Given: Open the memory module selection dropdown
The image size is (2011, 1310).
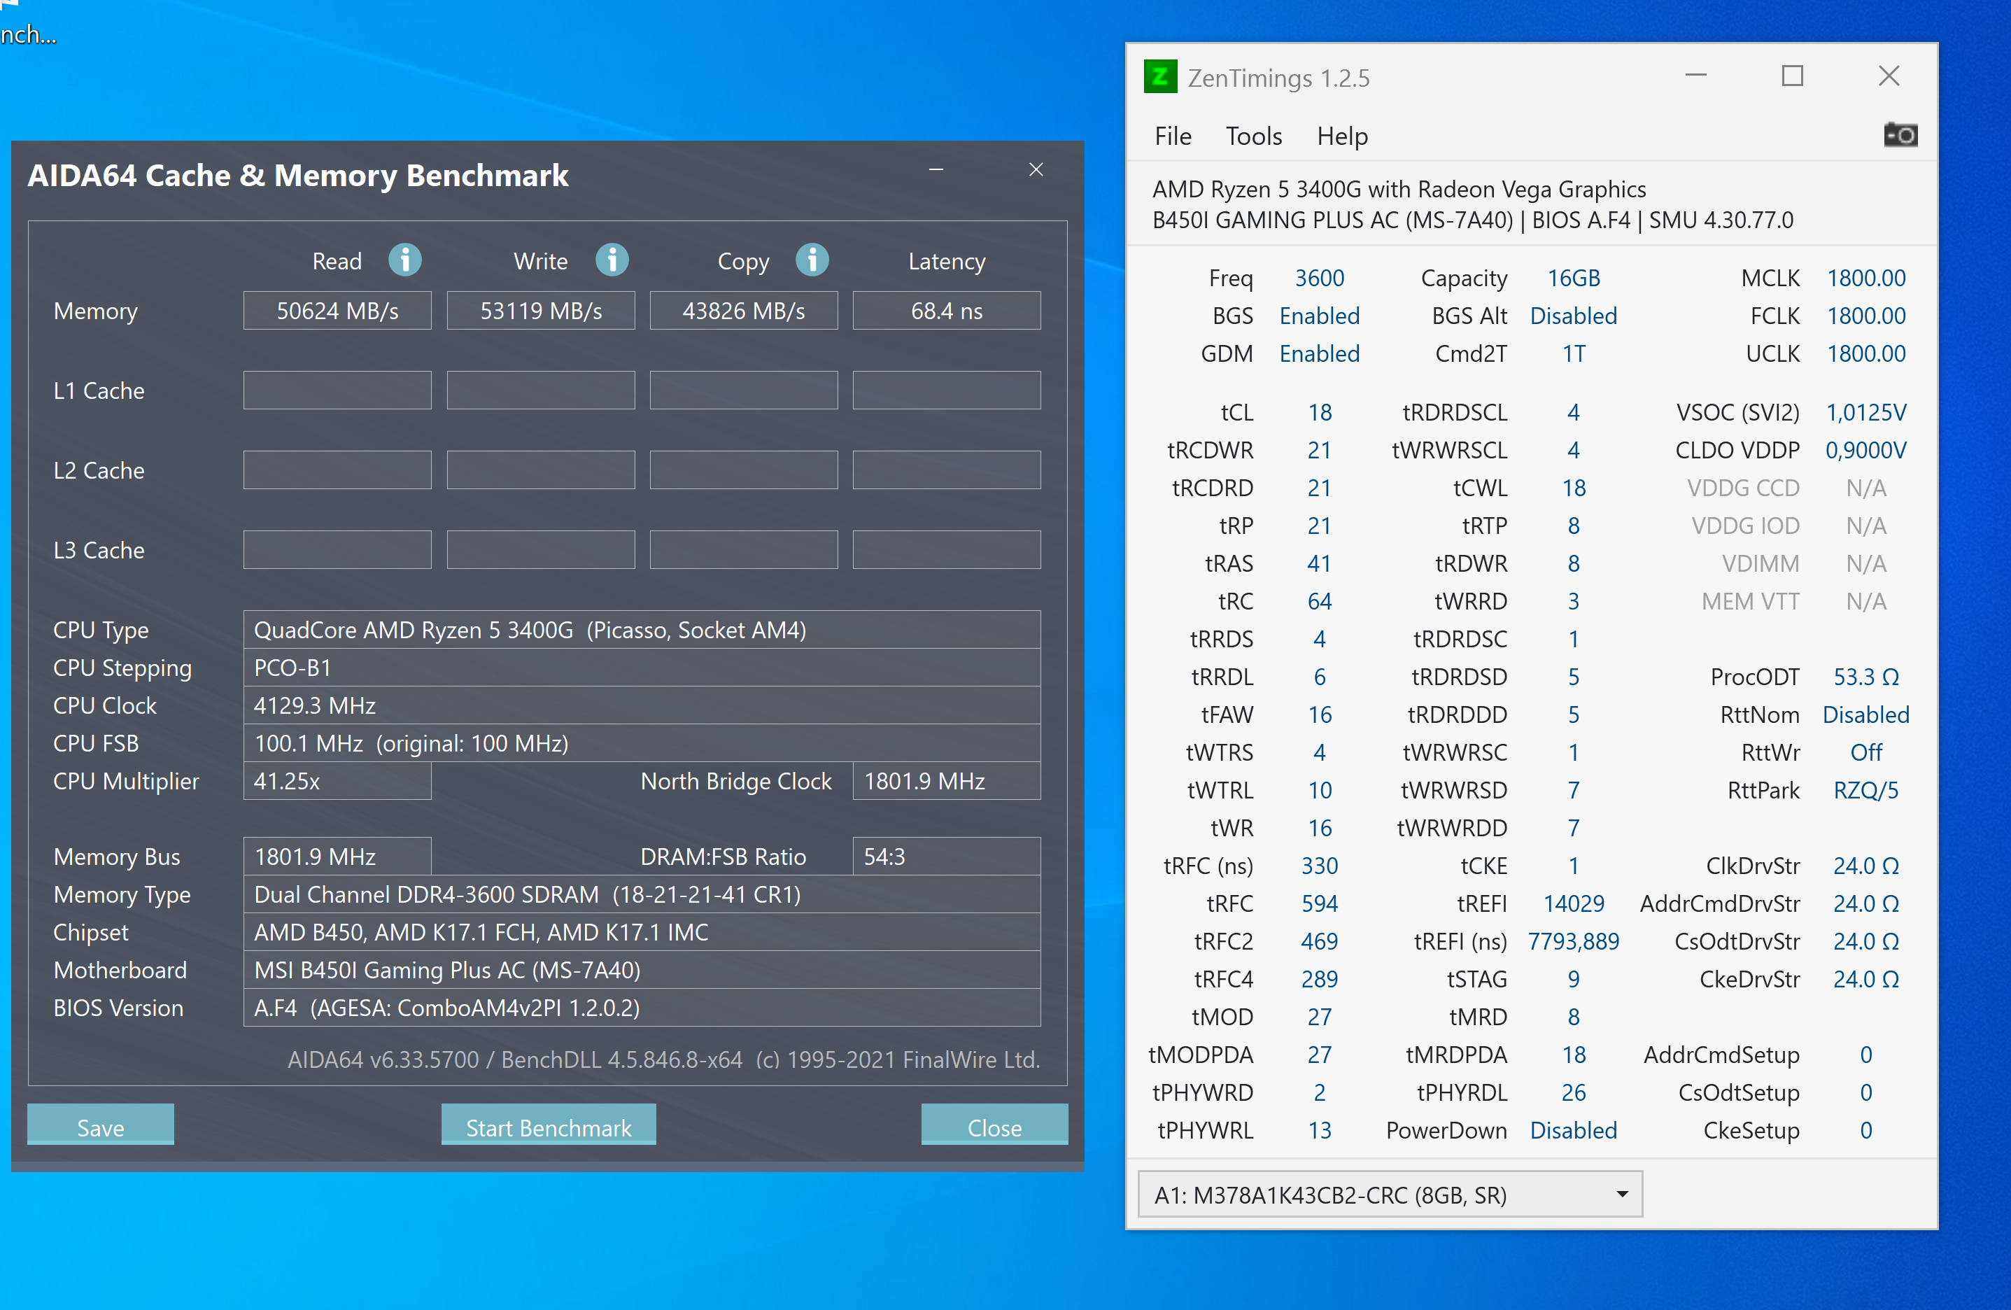Looking at the screenshot, I should 1390,1195.
